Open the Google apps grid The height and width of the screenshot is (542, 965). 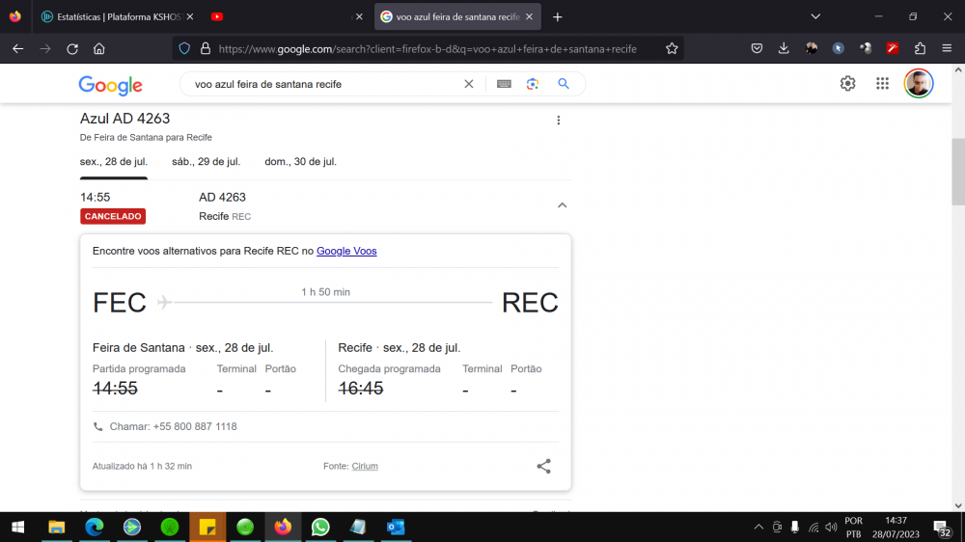pos(883,84)
